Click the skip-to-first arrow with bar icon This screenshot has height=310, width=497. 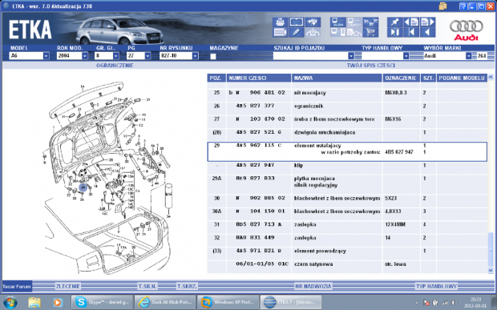tap(411, 32)
